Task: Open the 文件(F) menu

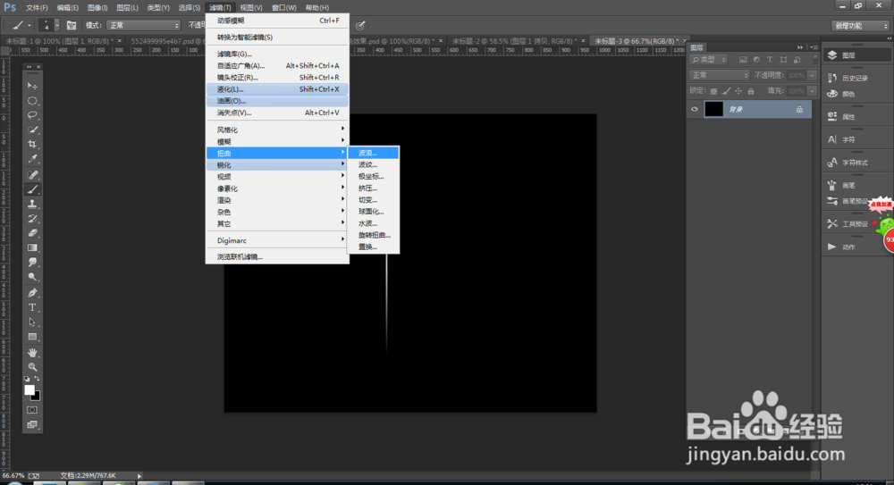Action: coord(37,8)
